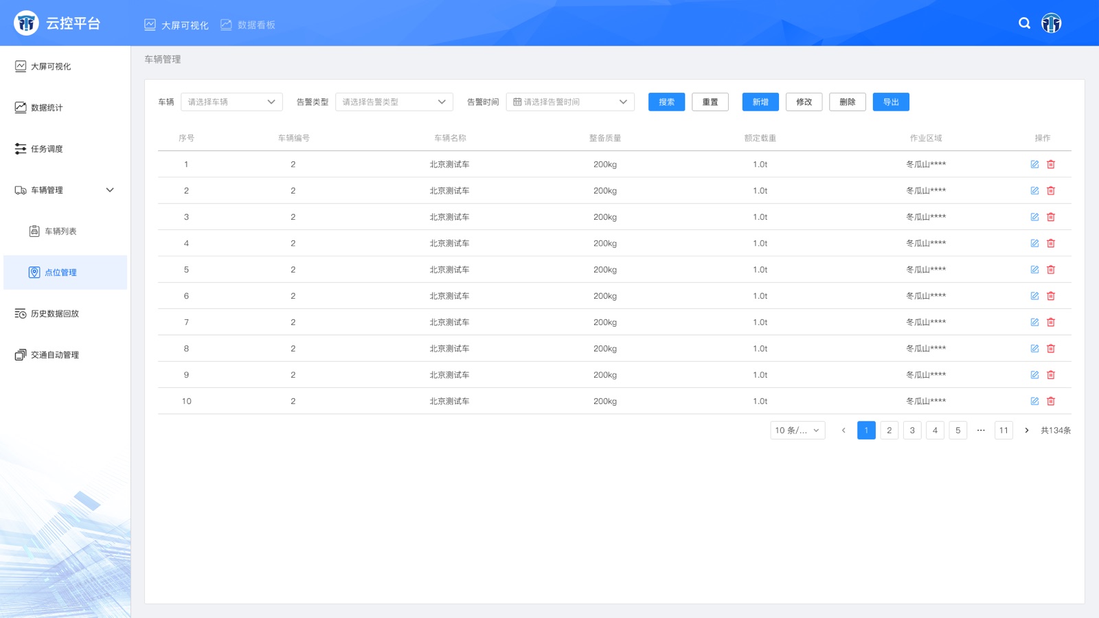Viewport: 1099px width, 618px height.
Task: Click edit icon for row 5
Action: click(1034, 270)
